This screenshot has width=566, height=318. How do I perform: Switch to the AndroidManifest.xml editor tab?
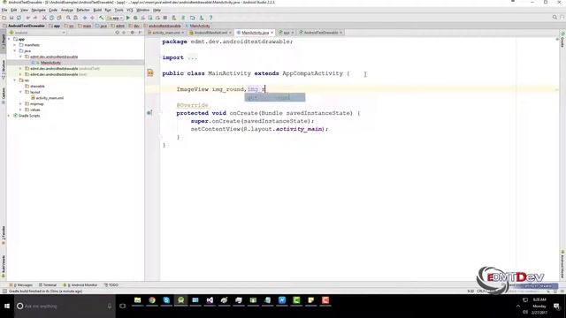(210, 33)
